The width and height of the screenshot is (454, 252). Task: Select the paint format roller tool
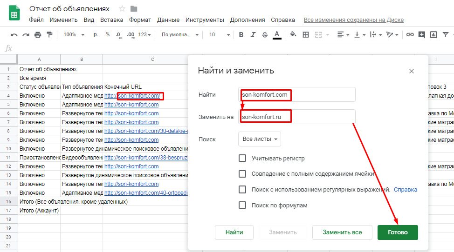[x=49, y=34]
